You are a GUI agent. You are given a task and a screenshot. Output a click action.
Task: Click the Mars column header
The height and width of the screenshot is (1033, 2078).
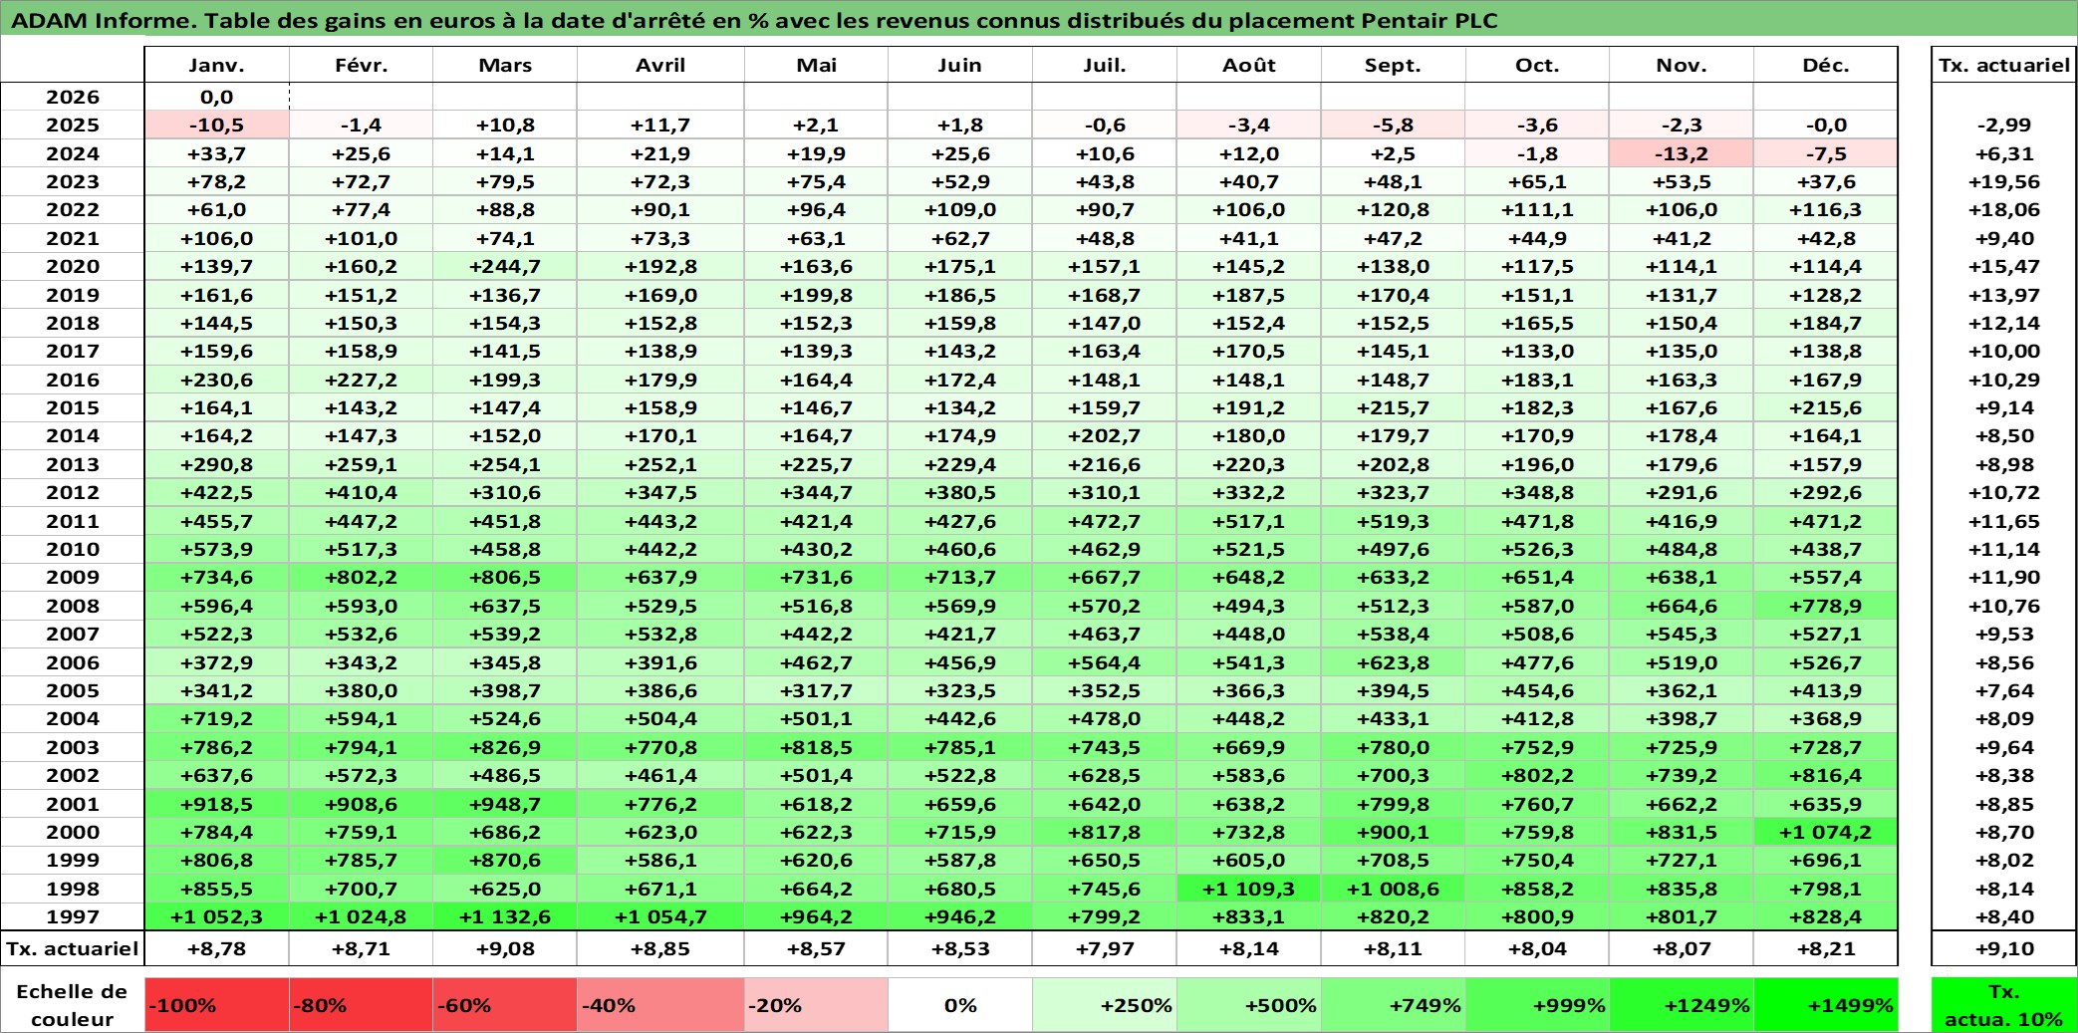click(505, 65)
